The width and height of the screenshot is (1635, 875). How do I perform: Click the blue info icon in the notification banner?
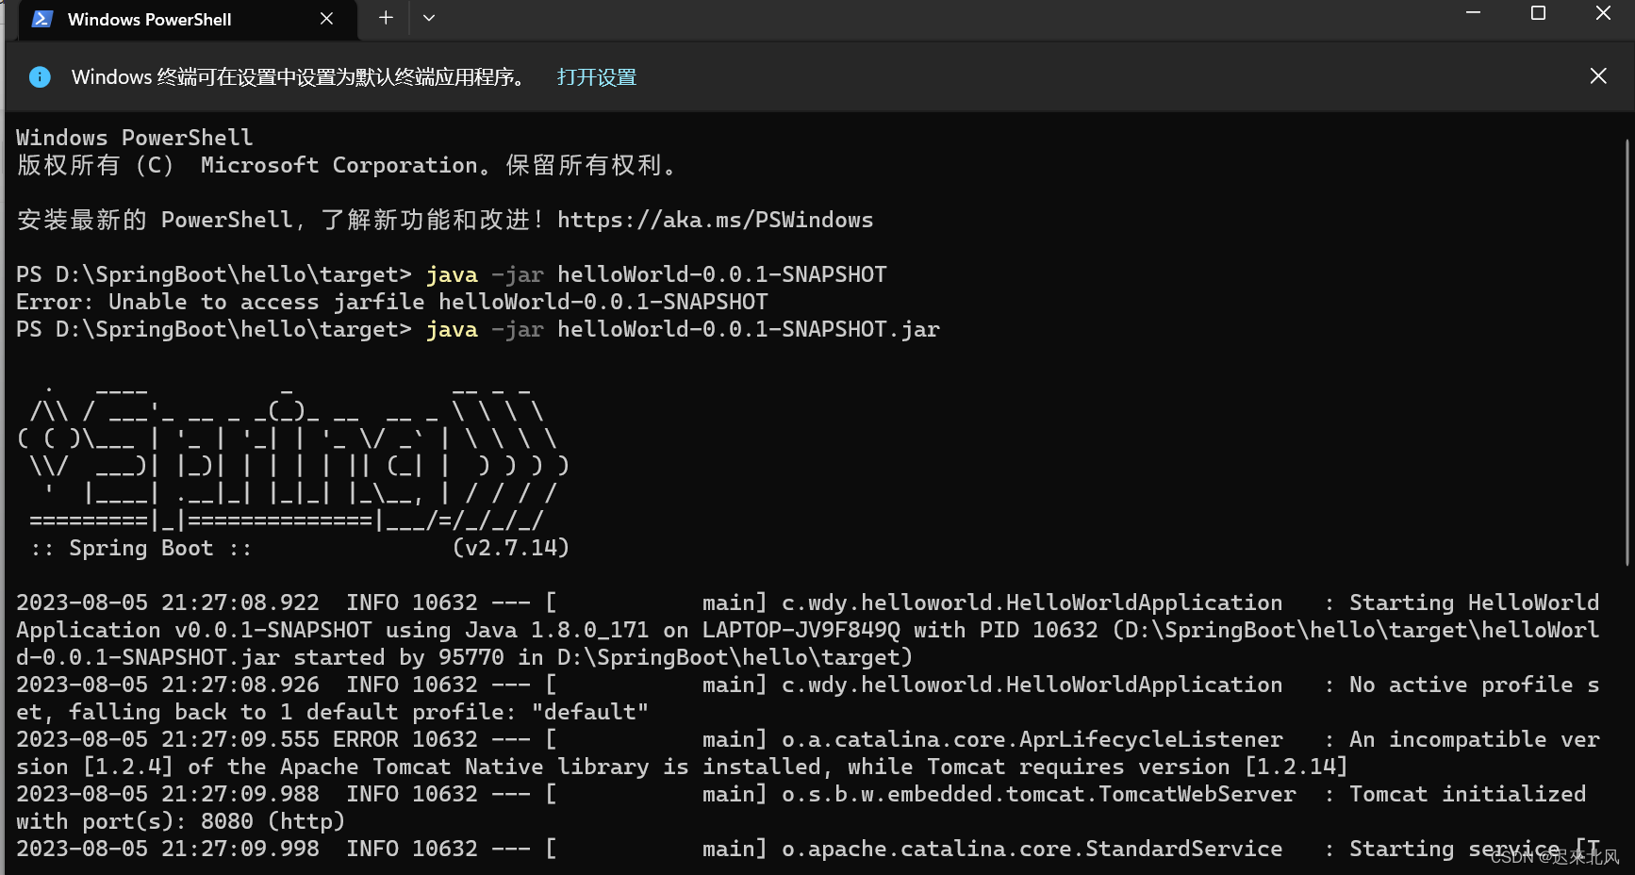pos(40,76)
